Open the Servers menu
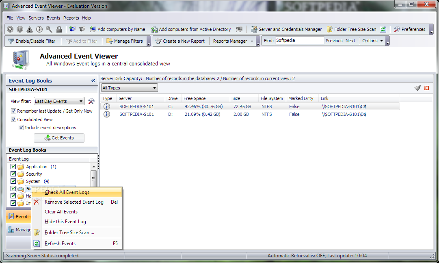Image resolution: width=439 pixels, height=263 pixels. [x=36, y=18]
